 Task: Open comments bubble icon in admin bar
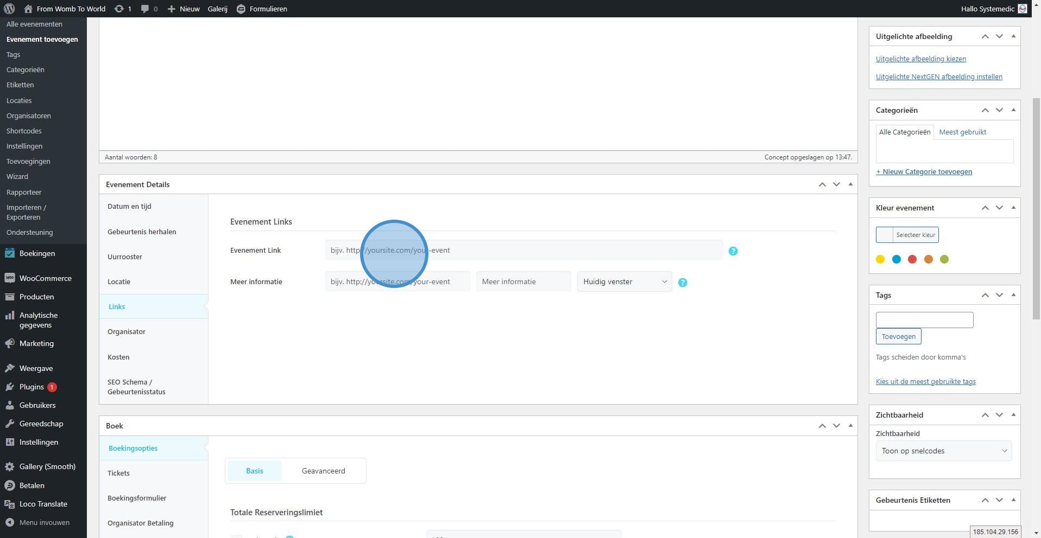(145, 9)
